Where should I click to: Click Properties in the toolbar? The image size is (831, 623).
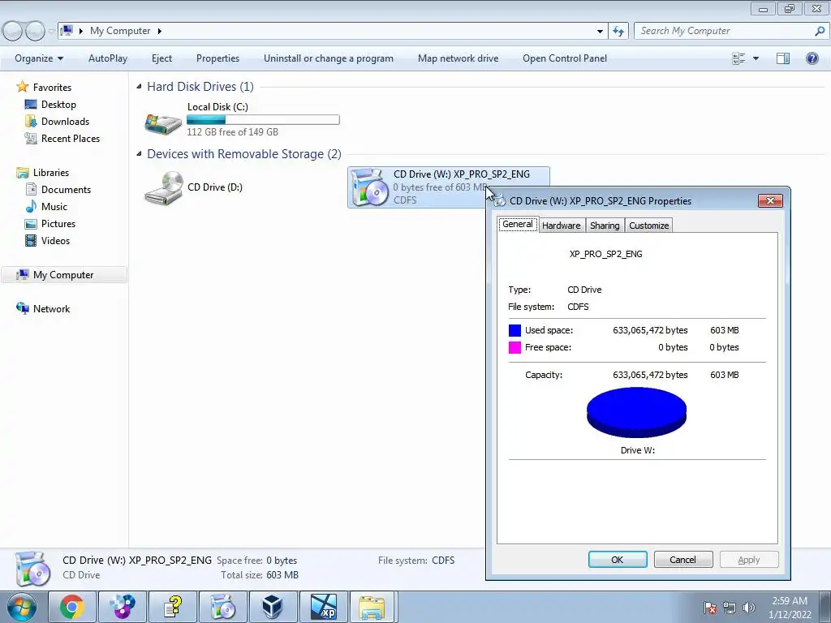pyautogui.click(x=217, y=58)
